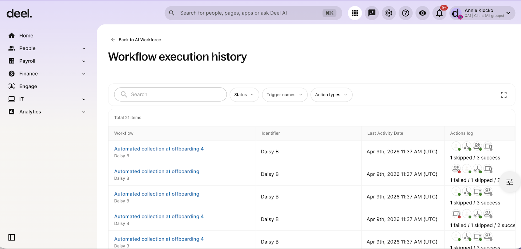Open the apps grid launcher
The width and height of the screenshot is (521, 249).
(355, 13)
